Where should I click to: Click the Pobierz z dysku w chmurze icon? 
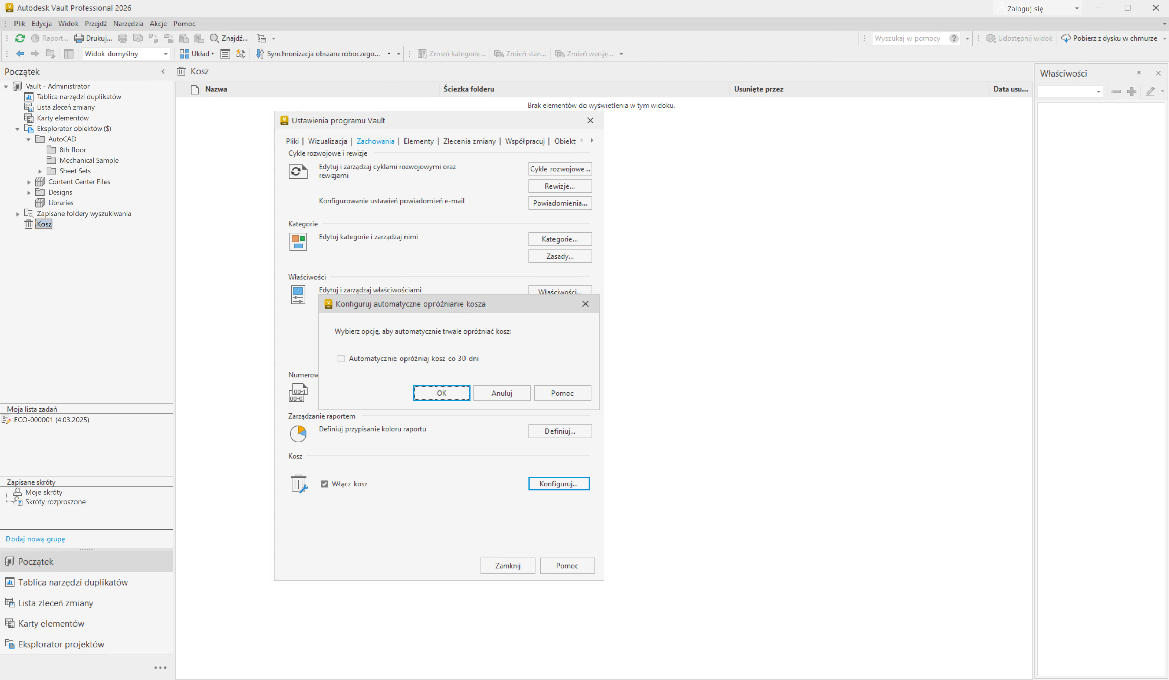point(1066,38)
